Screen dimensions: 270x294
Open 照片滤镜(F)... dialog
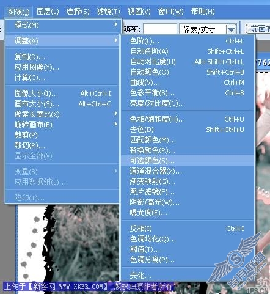coord(188,192)
